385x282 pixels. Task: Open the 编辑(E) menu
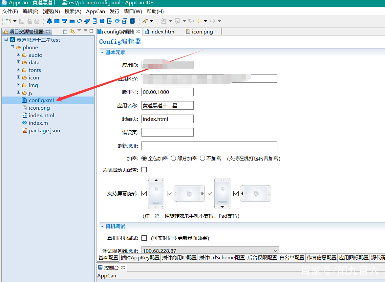click(x=31, y=11)
